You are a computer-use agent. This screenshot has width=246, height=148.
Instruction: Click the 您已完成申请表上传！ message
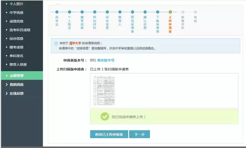click(129, 117)
